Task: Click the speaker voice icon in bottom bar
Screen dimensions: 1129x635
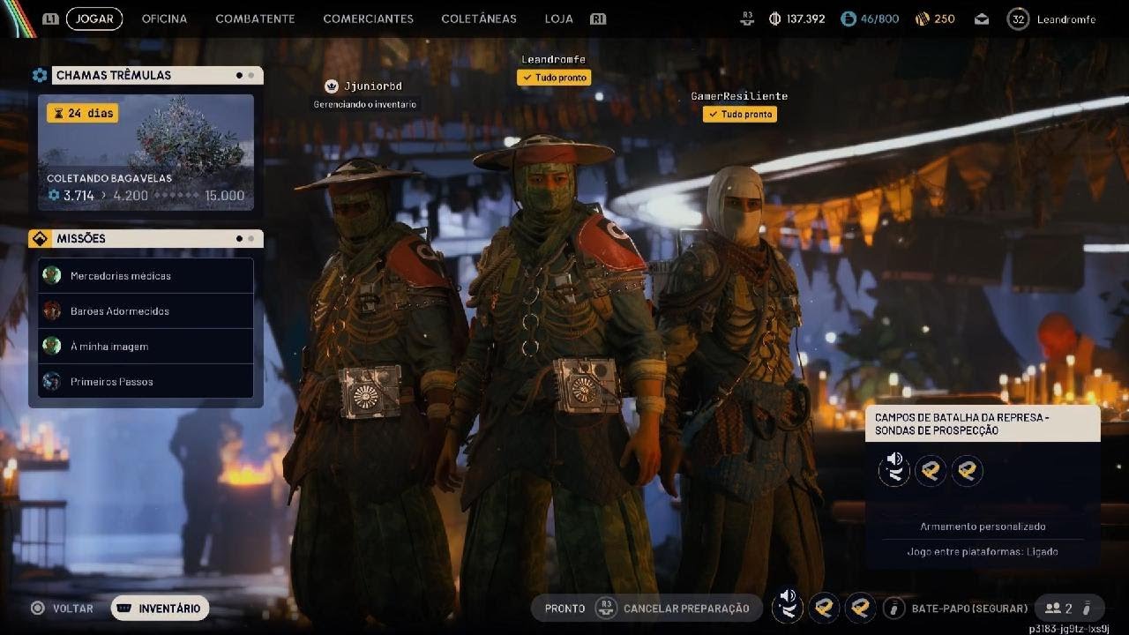Action: (x=788, y=606)
